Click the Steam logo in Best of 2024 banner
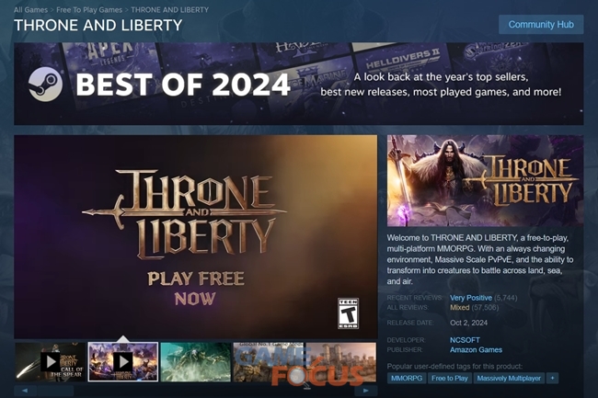Viewport: 598px width, 398px height. [45, 85]
